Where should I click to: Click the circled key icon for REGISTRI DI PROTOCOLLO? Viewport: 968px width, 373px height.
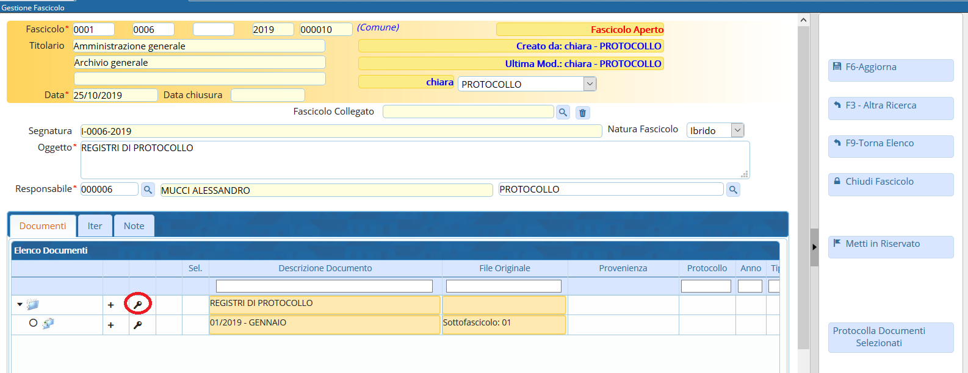(138, 305)
